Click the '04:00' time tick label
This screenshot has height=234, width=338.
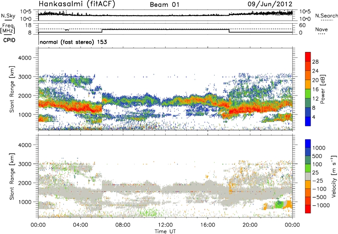[80, 225]
